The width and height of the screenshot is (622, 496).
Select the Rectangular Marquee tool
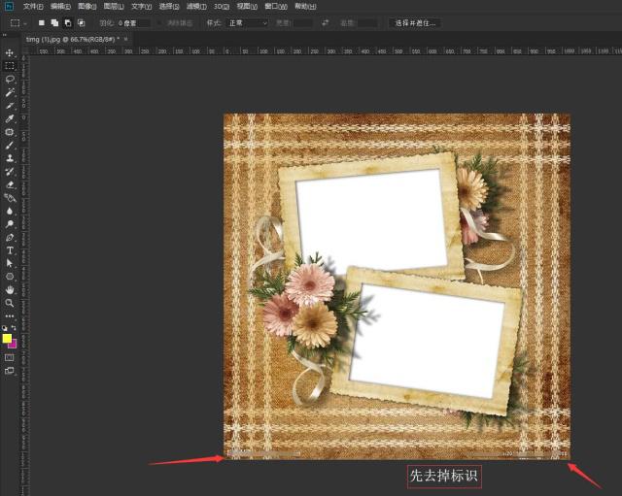click(10, 66)
